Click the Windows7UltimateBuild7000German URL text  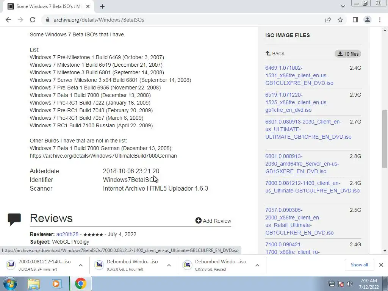point(103,156)
